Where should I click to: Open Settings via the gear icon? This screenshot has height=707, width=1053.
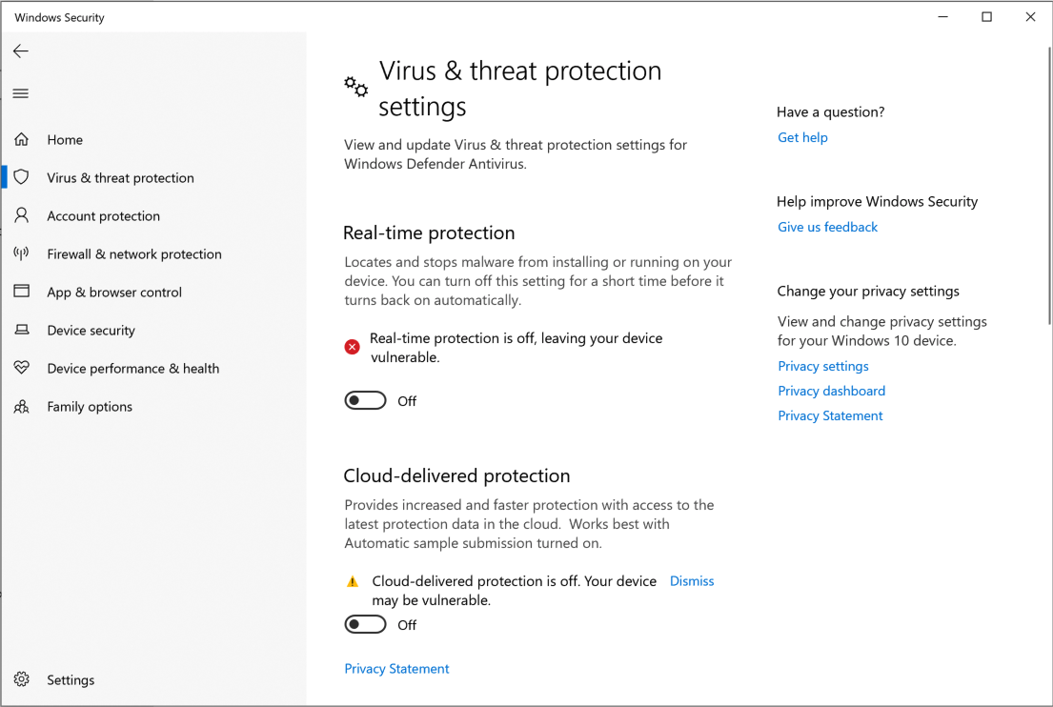pyautogui.click(x=22, y=679)
